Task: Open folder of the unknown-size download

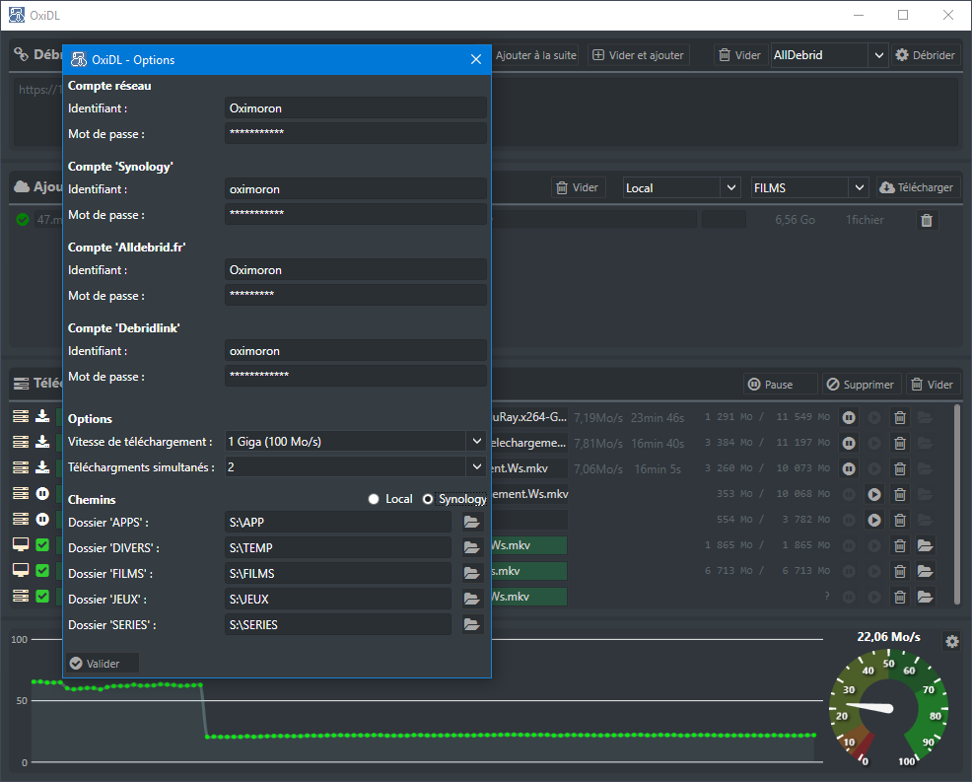Action: tap(925, 597)
